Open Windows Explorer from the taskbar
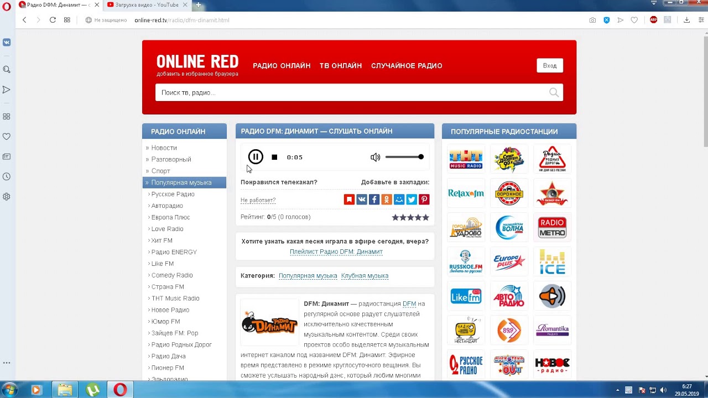This screenshot has height=398, width=708. 65,390
